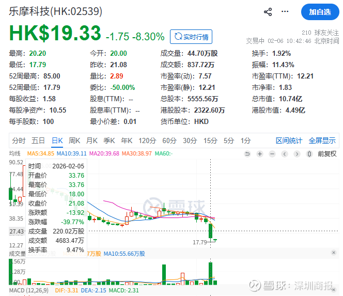Click the MA60 legend label

164,153
